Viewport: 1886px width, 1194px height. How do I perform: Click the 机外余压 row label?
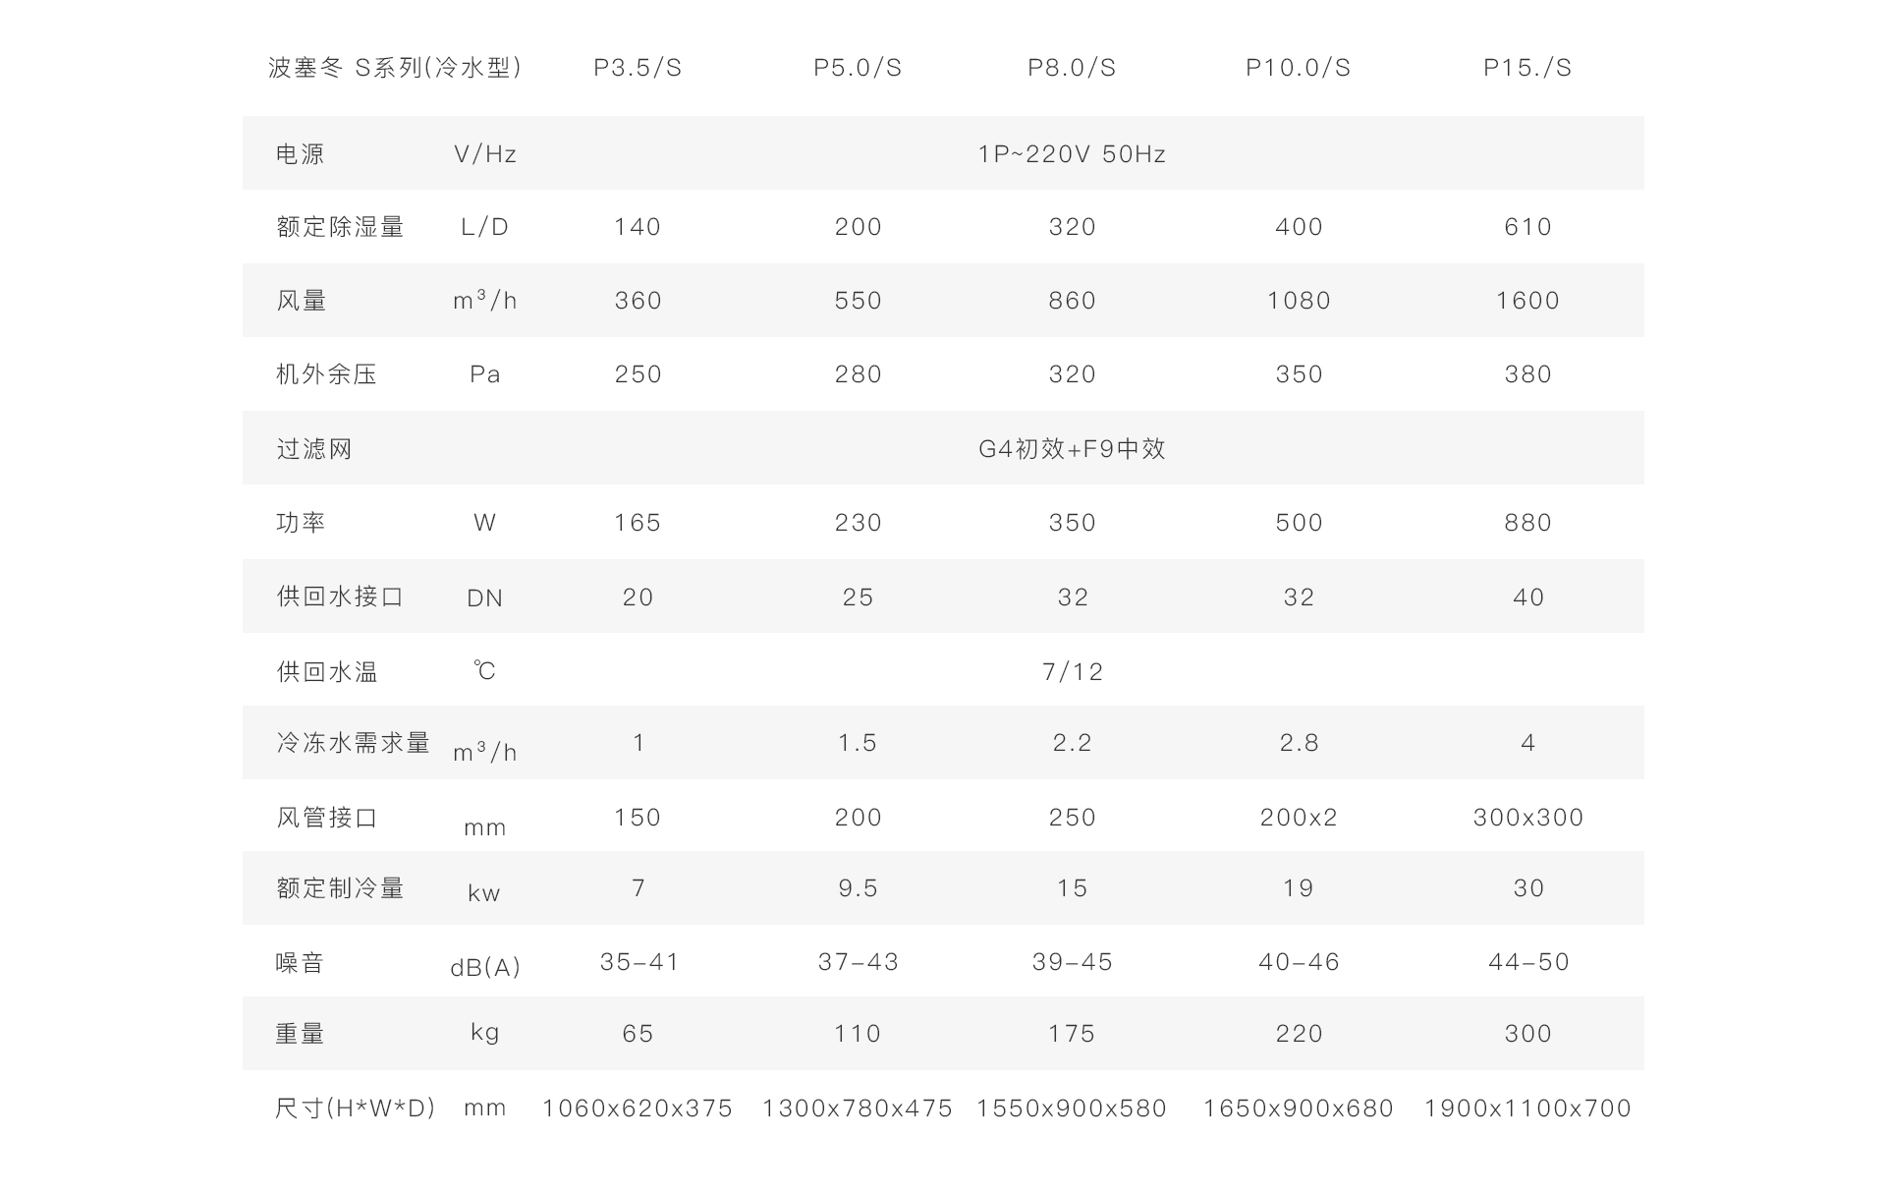327,374
